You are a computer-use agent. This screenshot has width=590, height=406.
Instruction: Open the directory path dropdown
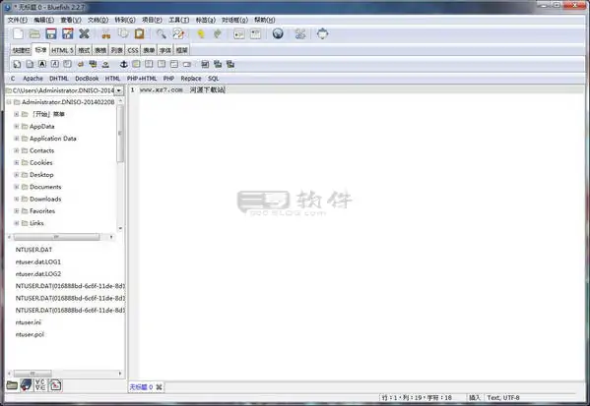tap(119, 90)
